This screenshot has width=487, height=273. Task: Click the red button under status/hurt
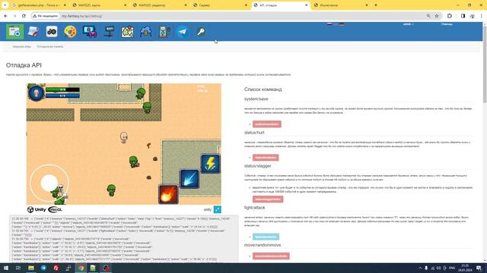(x=266, y=158)
